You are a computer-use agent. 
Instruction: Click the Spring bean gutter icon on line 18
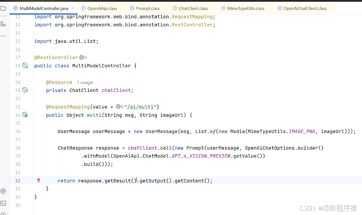pos(25,66)
